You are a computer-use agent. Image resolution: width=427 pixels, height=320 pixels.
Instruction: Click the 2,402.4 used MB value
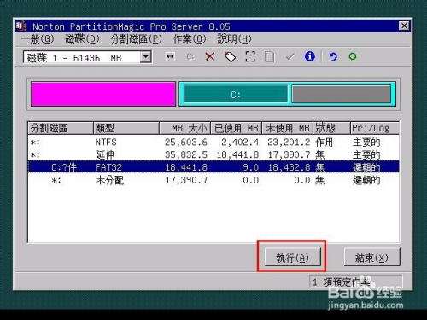tap(240, 142)
